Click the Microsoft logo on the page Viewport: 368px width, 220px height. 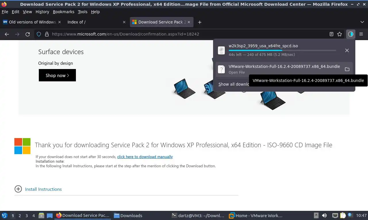point(22,146)
